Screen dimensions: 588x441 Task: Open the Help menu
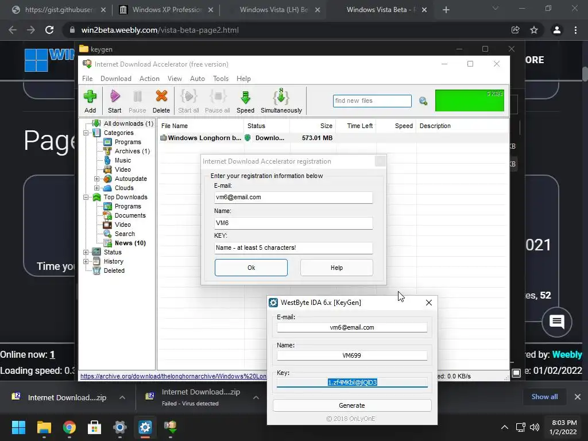tap(243, 78)
